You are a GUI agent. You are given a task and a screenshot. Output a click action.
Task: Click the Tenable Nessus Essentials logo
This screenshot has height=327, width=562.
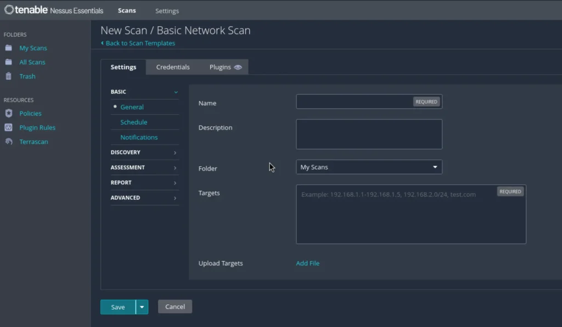54,10
